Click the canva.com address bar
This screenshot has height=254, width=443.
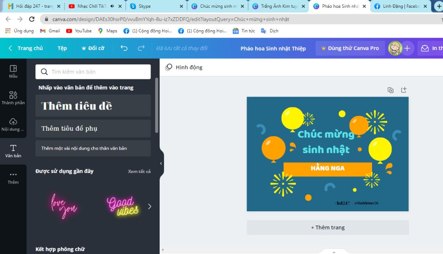click(x=241, y=19)
